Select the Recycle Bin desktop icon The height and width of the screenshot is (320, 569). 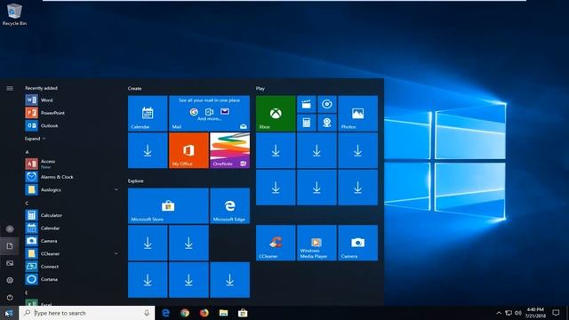[x=14, y=14]
